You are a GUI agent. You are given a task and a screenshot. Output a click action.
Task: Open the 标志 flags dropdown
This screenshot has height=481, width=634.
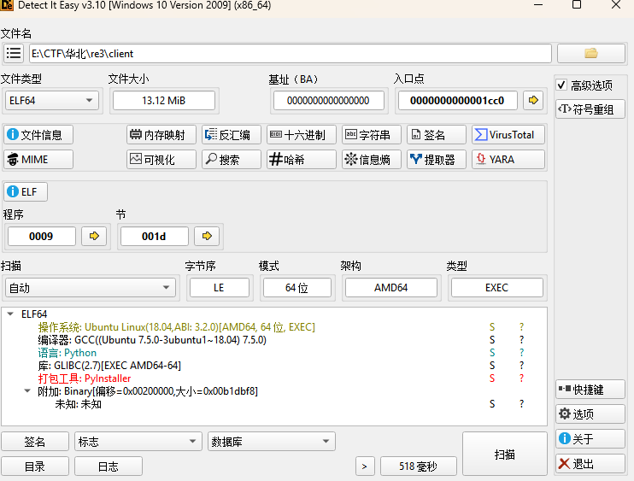(x=138, y=442)
